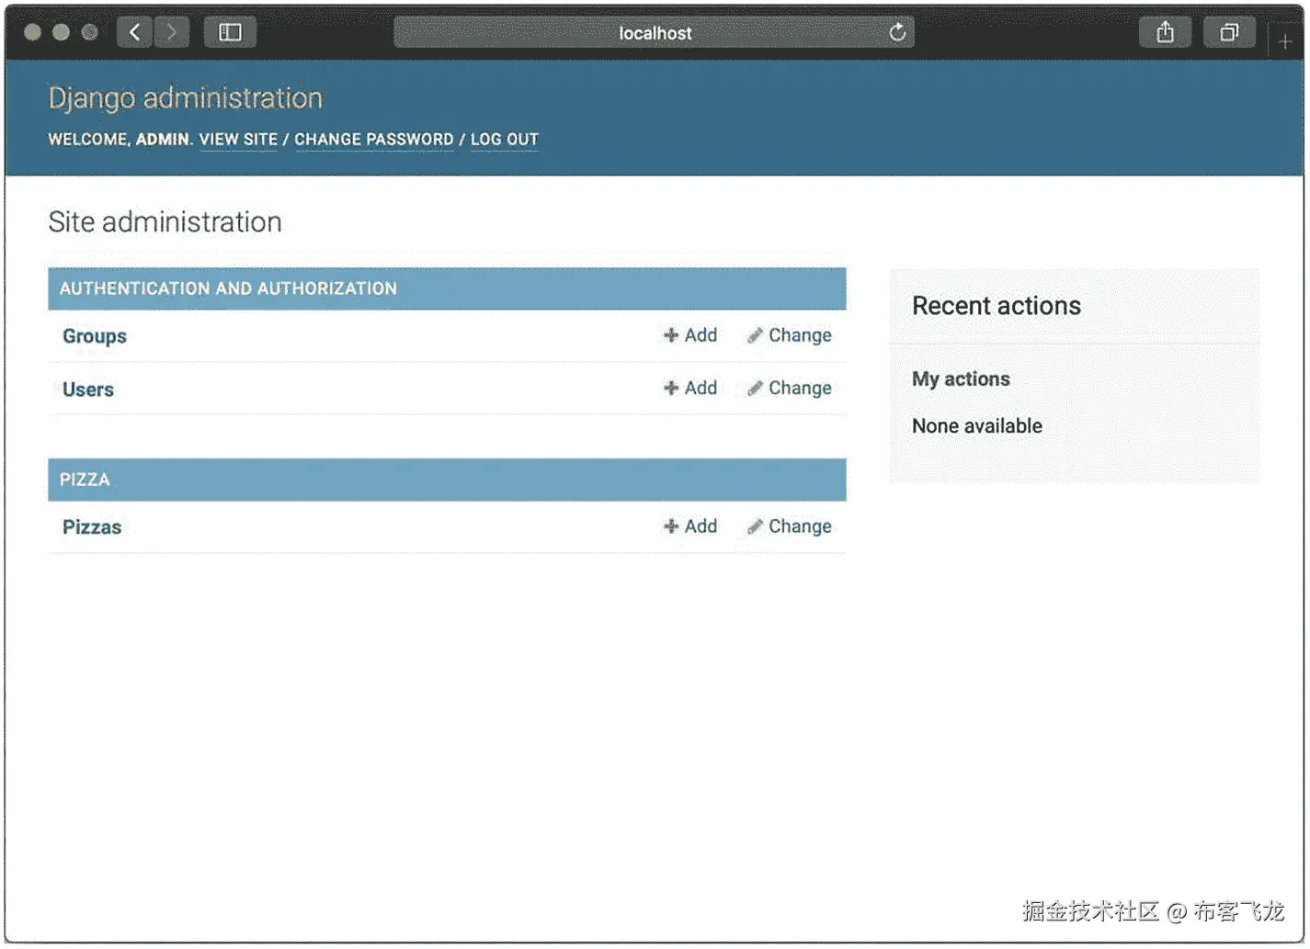Open a new tab with plus button
This screenshot has height=949, width=1310.
(1285, 41)
